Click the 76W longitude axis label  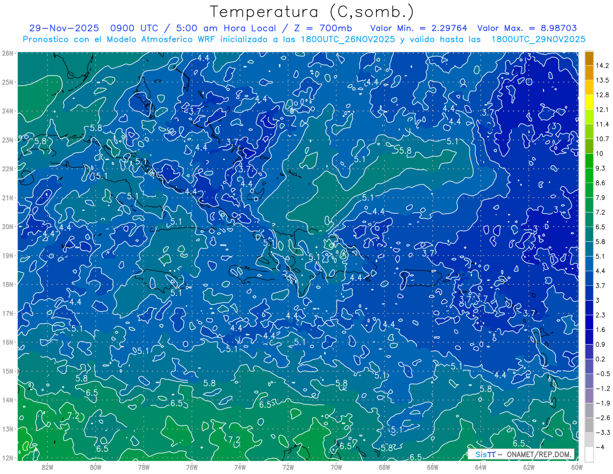pos(192,466)
